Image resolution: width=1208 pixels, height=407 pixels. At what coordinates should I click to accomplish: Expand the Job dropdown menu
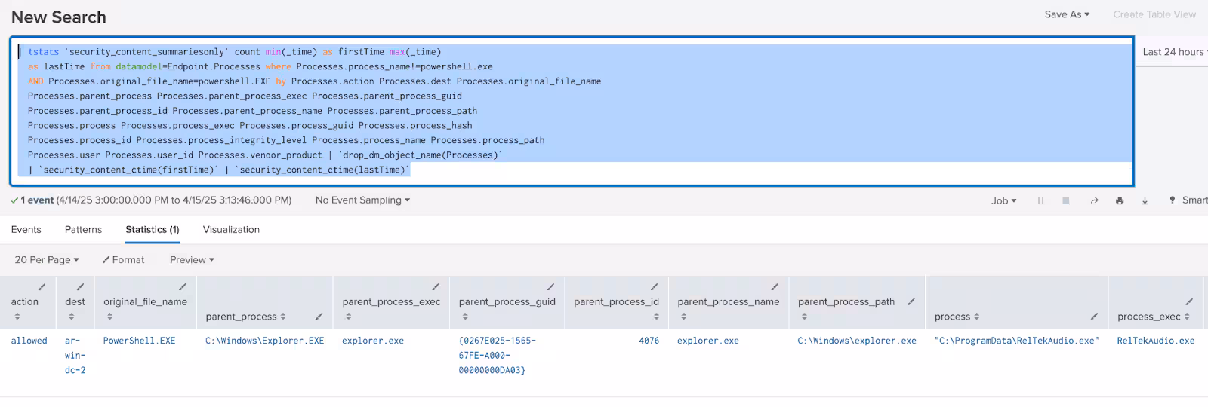tap(1003, 200)
